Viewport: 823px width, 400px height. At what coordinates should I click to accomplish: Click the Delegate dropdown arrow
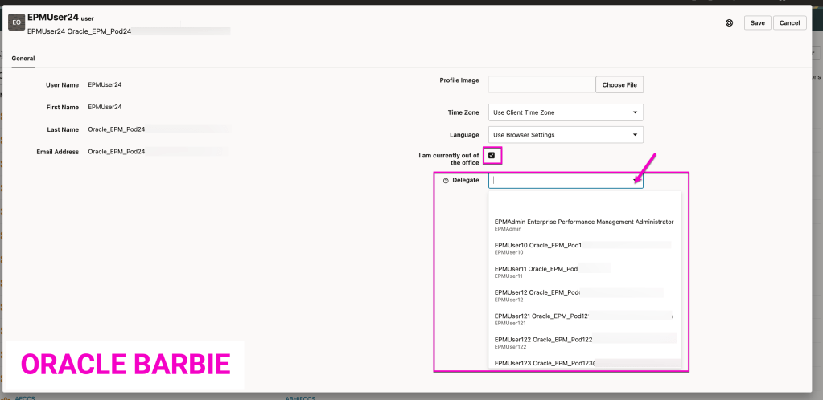pyautogui.click(x=635, y=181)
